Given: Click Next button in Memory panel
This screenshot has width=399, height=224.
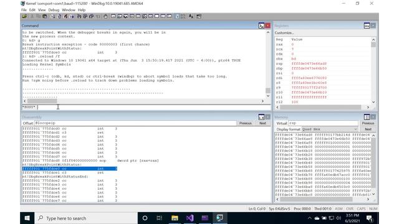Looking at the screenshot, I should click(x=368, y=129).
